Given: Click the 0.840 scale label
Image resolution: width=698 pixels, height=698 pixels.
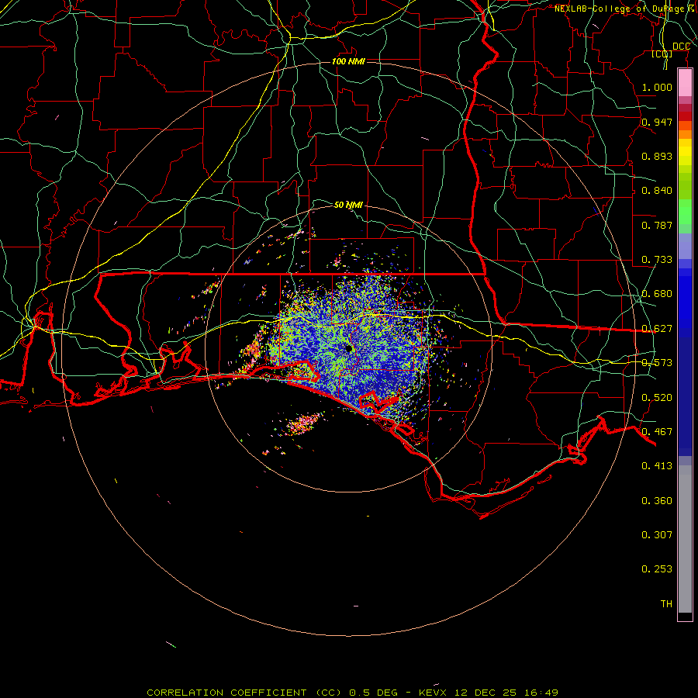Looking at the screenshot, I should point(657,191).
